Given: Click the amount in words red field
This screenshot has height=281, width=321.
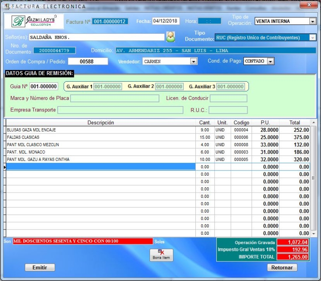Looking at the screenshot, I should click(83, 241).
